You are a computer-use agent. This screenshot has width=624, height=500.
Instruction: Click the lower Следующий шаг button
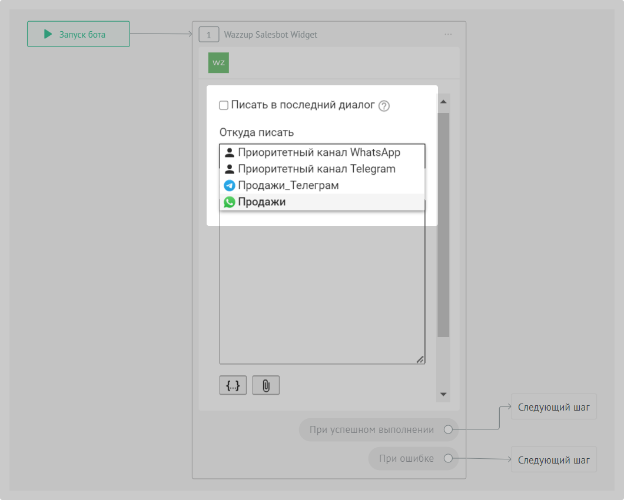553,459
